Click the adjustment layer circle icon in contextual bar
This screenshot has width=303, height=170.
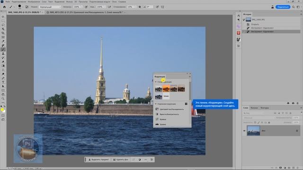(x=140, y=160)
